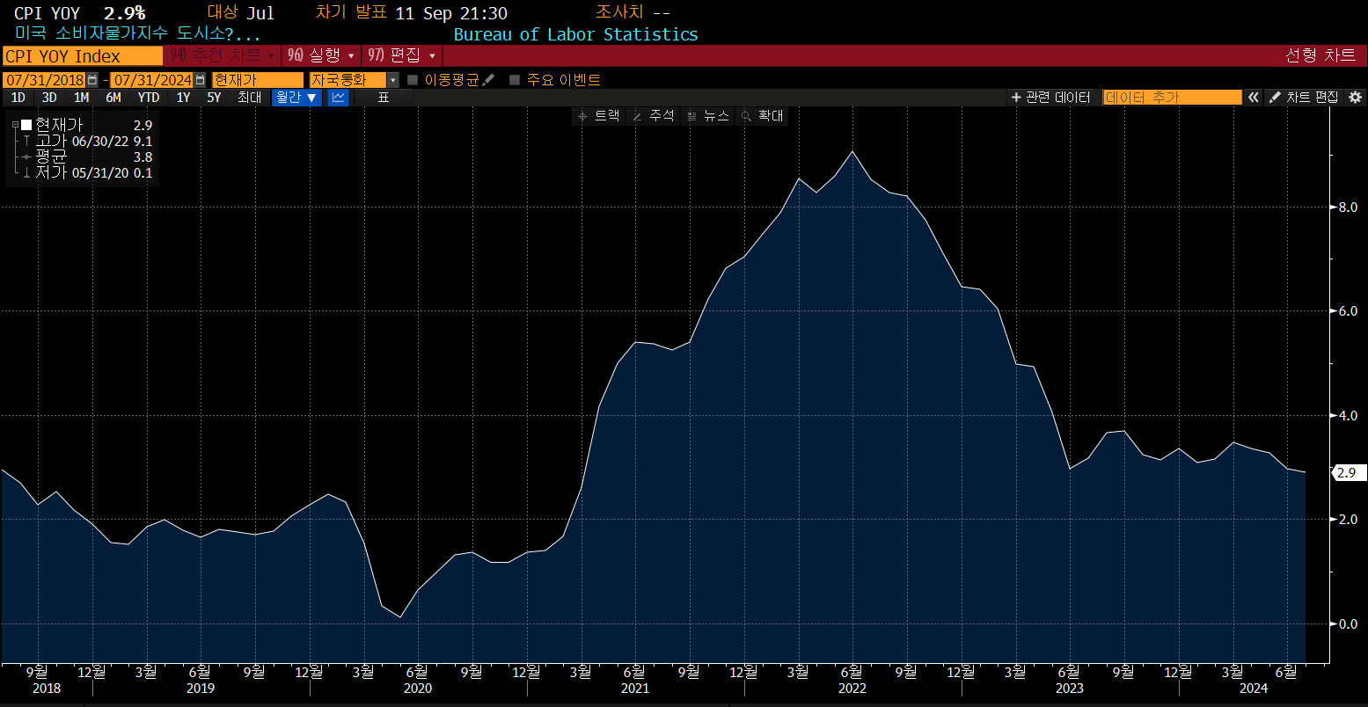
Task: Select the YTD range tab
Action: click(149, 98)
